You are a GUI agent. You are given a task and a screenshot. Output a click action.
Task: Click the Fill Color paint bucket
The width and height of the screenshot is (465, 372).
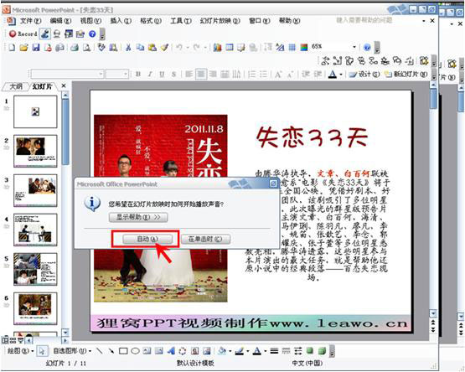tap(222, 351)
